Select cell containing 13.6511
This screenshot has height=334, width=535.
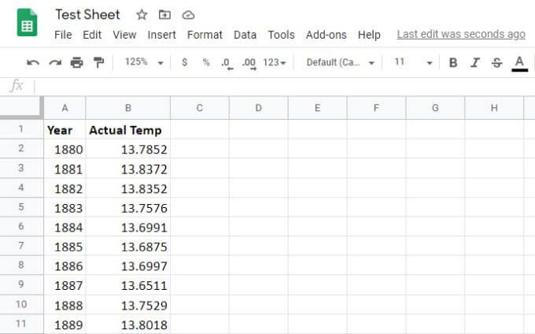point(128,285)
